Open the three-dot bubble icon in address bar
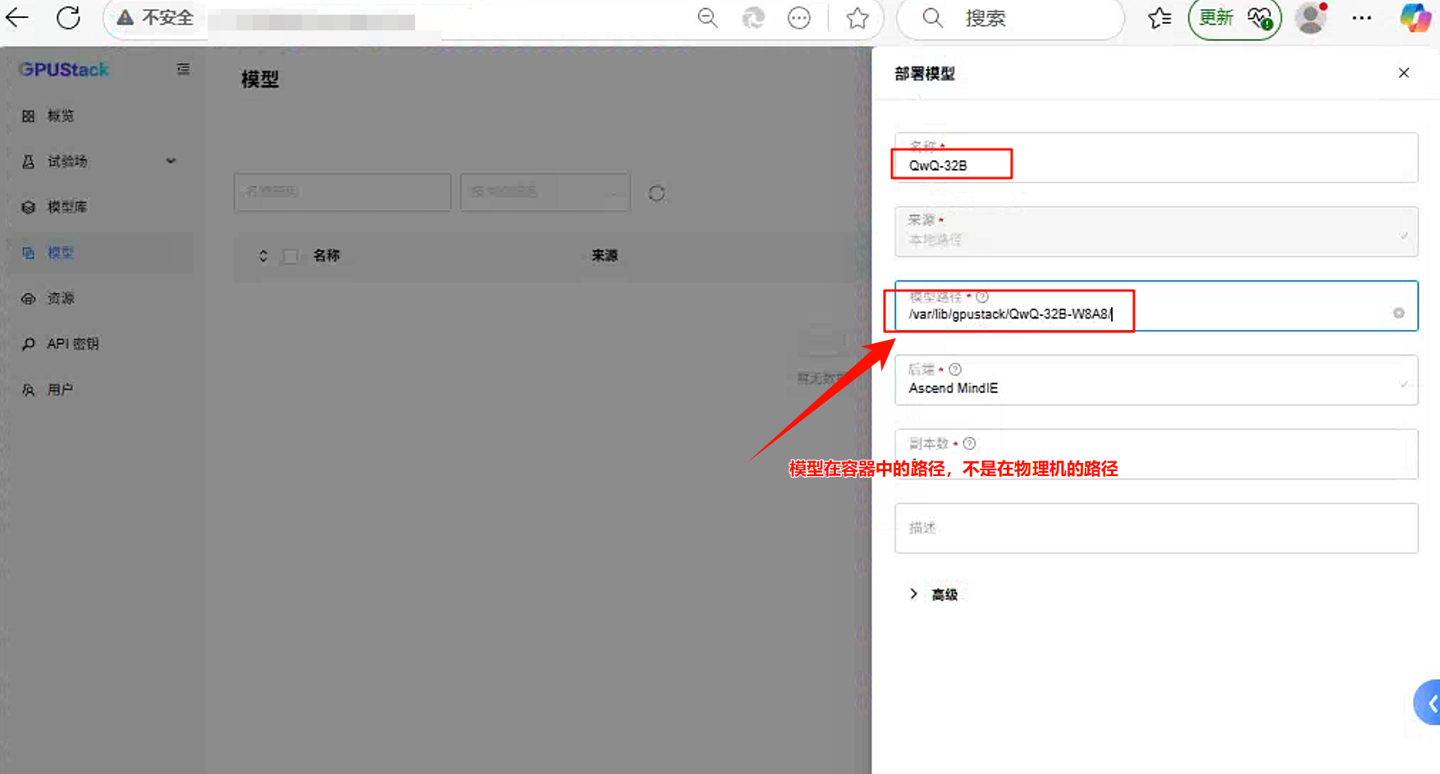 (798, 17)
